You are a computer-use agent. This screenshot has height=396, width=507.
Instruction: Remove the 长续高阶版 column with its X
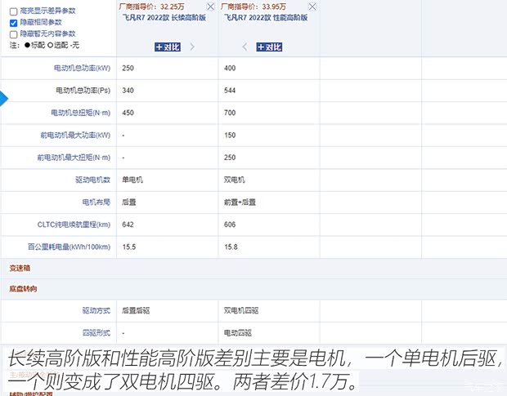[x=210, y=7]
